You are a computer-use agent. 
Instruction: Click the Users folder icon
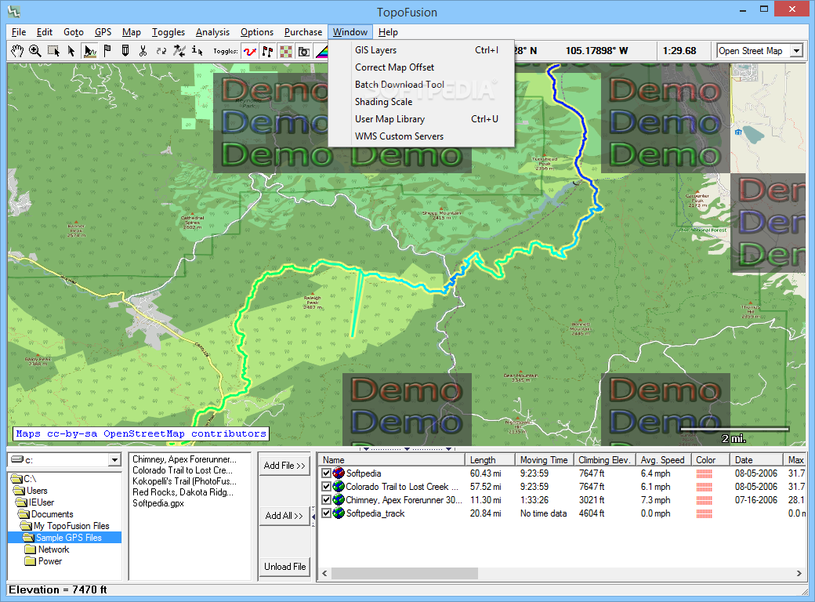click(x=20, y=490)
